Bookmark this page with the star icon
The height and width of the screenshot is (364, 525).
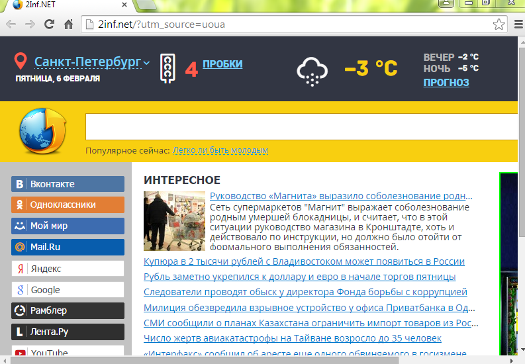[499, 24]
